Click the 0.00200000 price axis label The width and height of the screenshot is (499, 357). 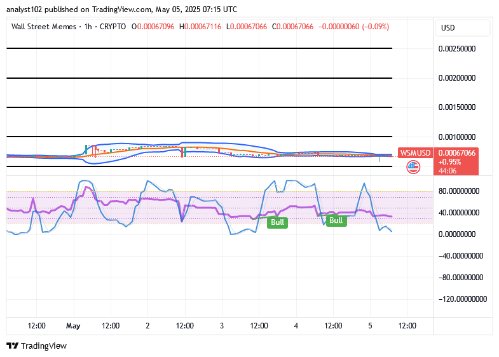click(457, 78)
